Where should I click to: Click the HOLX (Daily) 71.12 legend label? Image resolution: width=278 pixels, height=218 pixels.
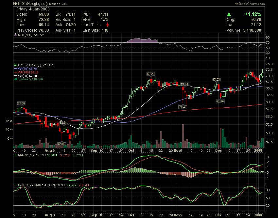pos(35,65)
